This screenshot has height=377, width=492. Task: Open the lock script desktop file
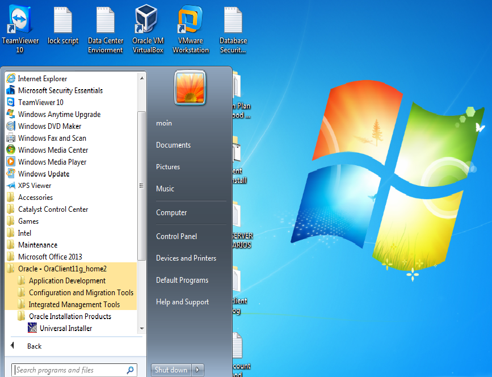[x=62, y=23]
